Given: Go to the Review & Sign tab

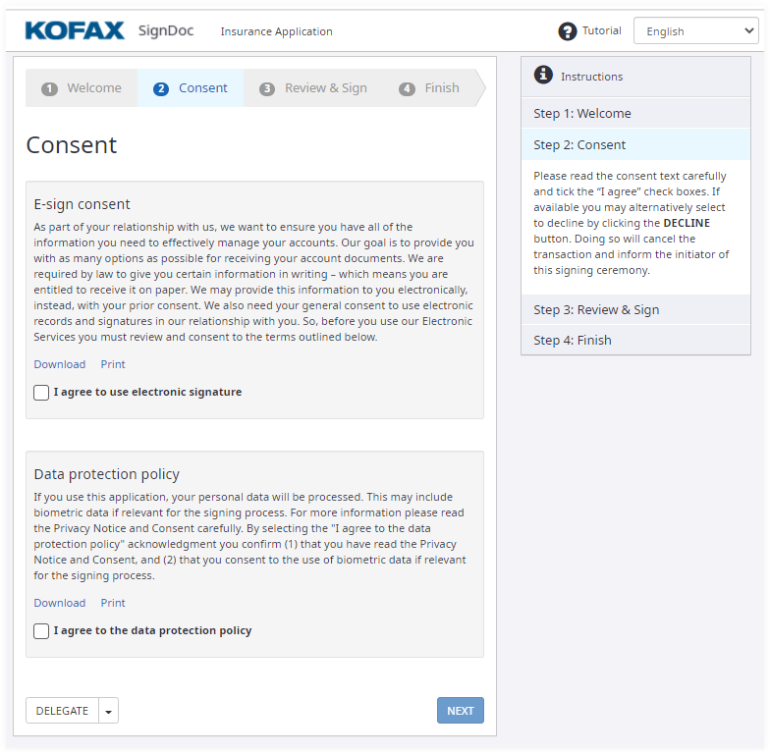Looking at the screenshot, I should tap(325, 88).
